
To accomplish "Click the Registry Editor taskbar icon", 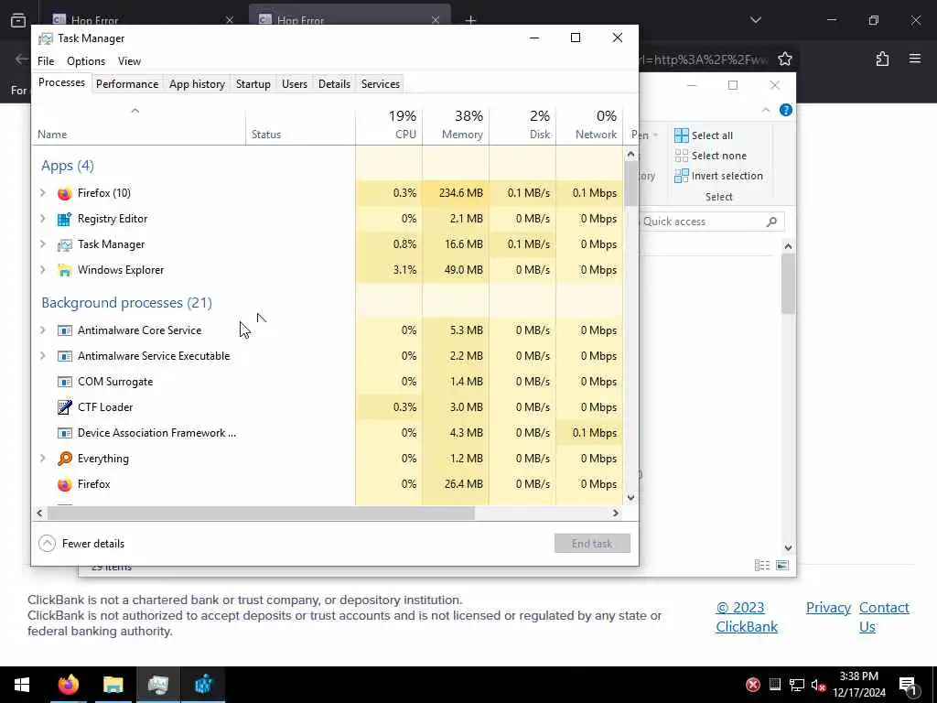I will pyautogui.click(x=203, y=685).
